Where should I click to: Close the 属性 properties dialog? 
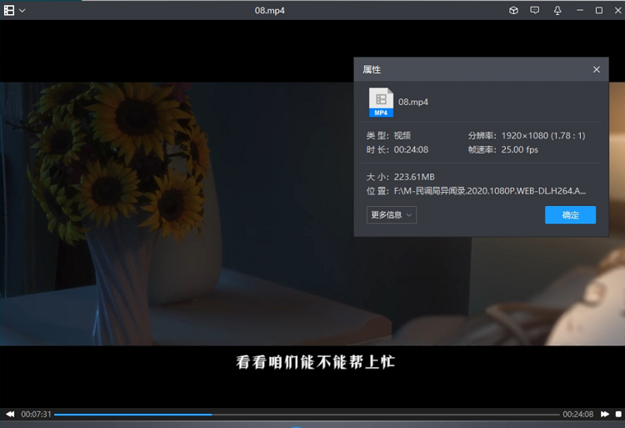pos(596,70)
